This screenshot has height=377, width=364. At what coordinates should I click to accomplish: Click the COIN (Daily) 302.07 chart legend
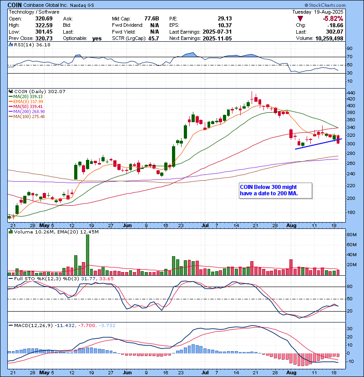point(40,92)
